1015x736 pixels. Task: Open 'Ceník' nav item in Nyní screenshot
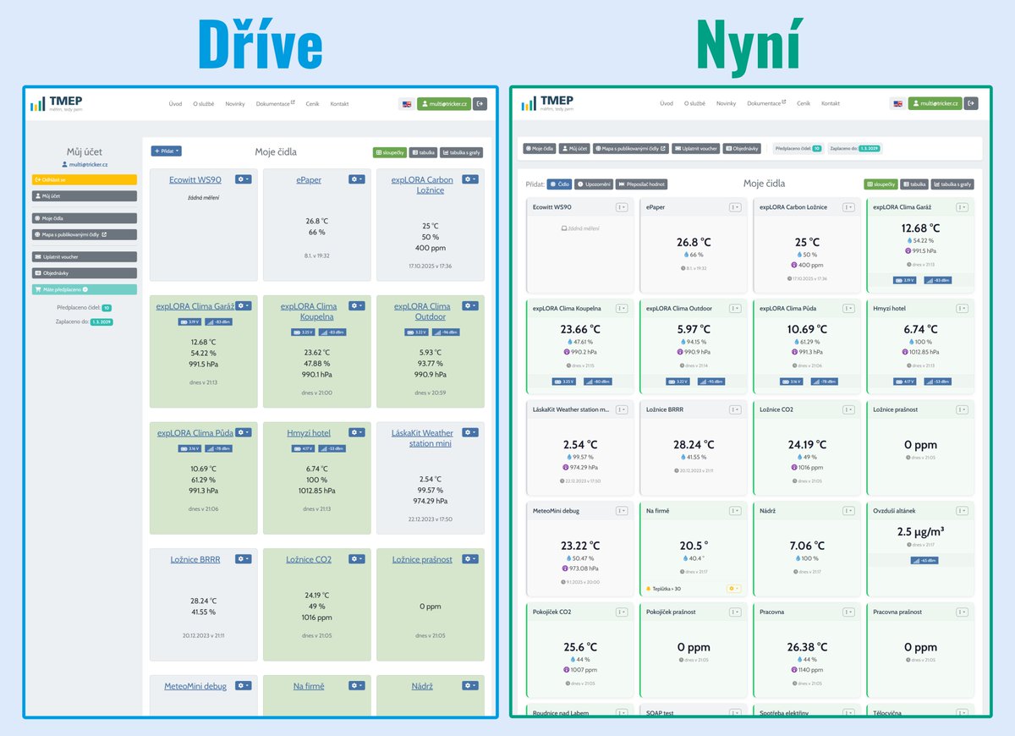(x=804, y=103)
